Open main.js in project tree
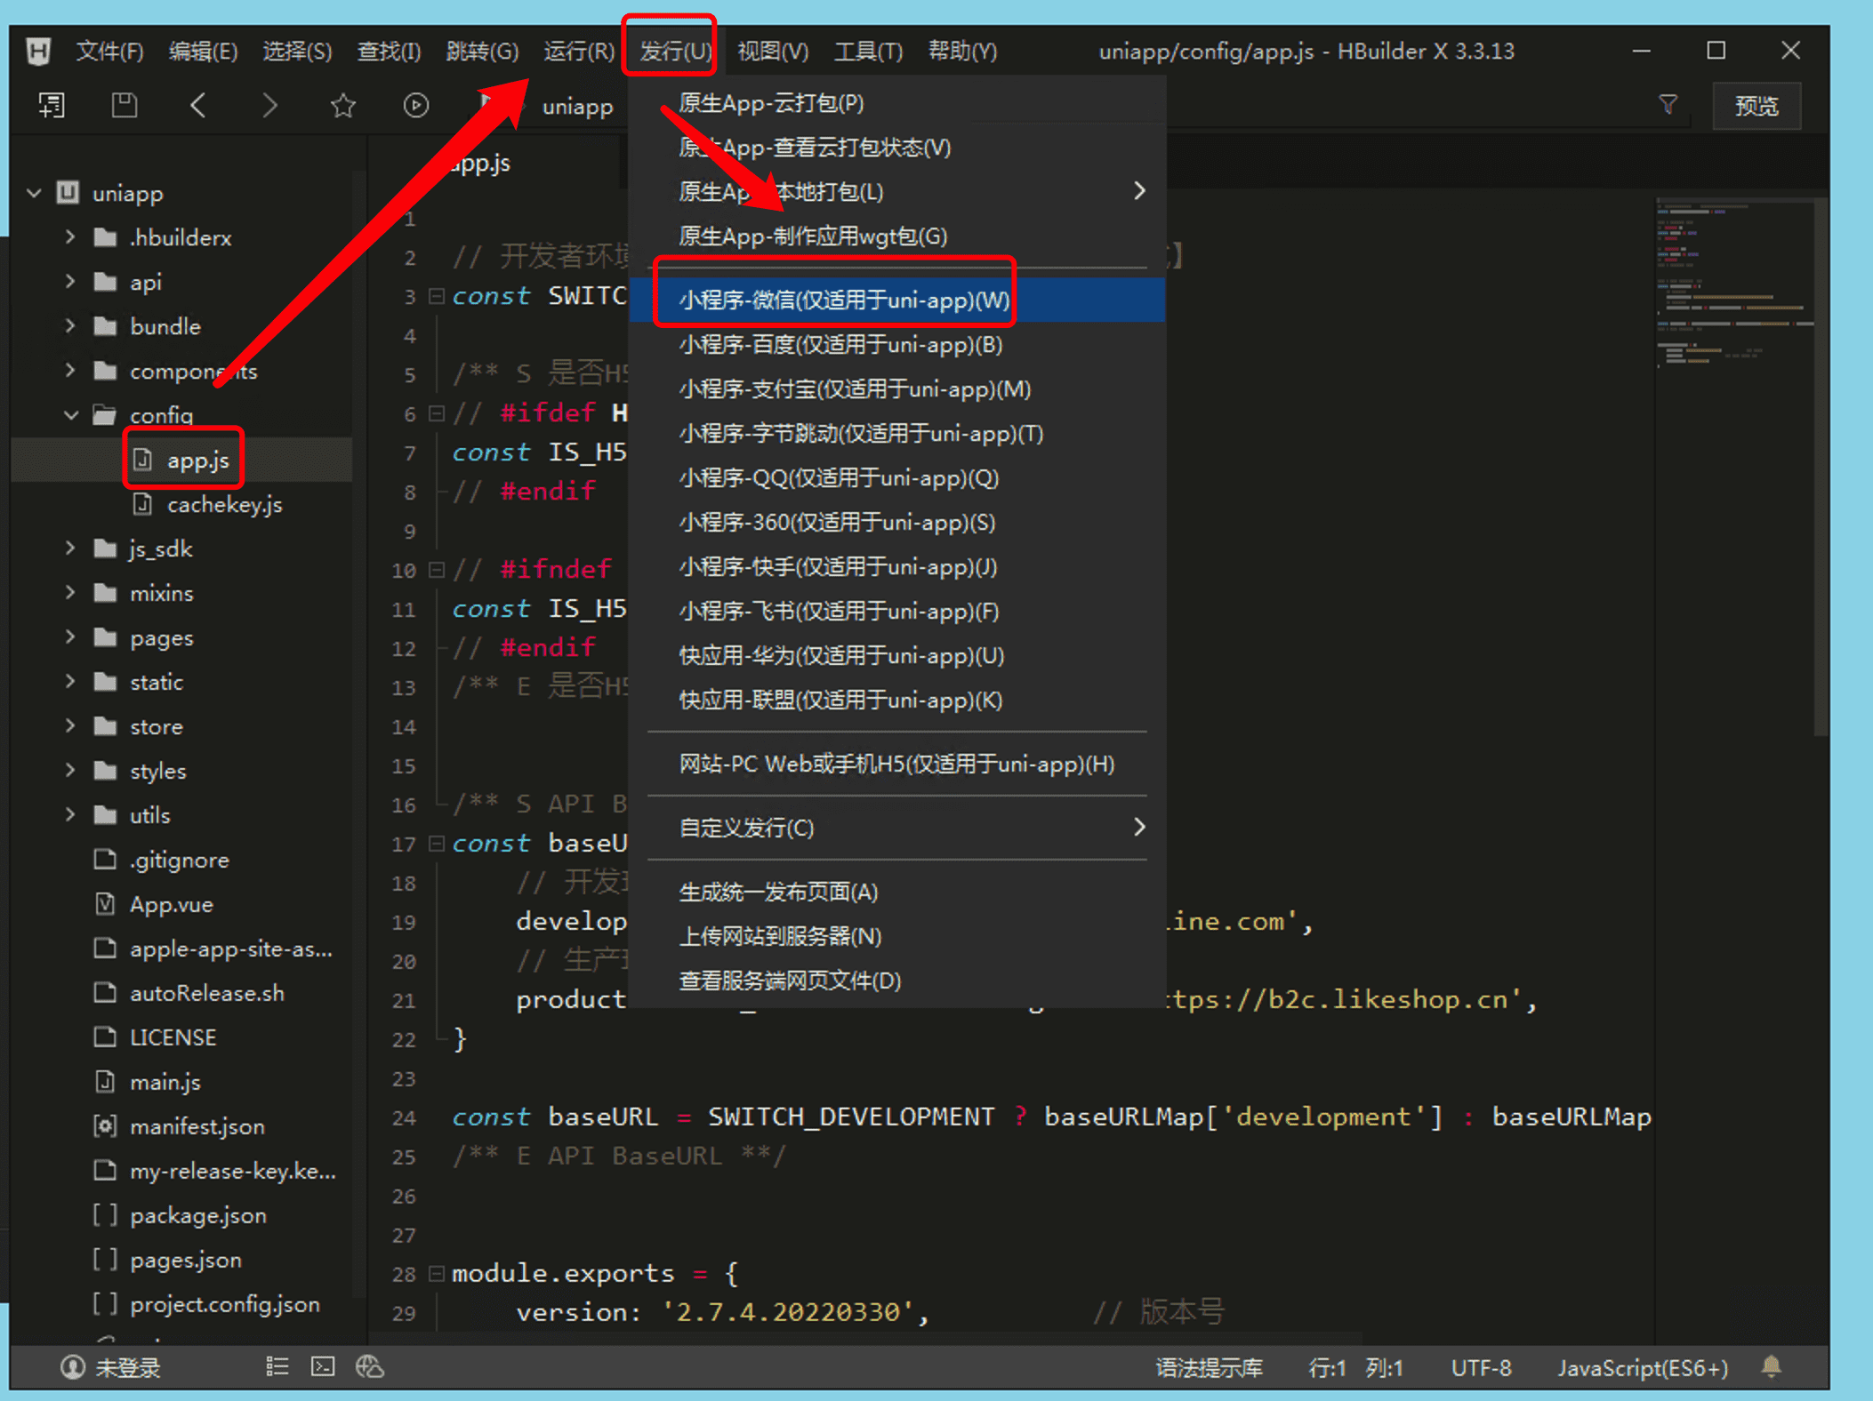The height and width of the screenshot is (1401, 1873). click(x=165, y=1082)
